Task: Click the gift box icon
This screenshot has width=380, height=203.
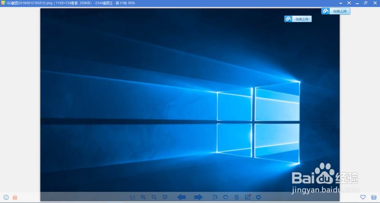Action: 15,197
